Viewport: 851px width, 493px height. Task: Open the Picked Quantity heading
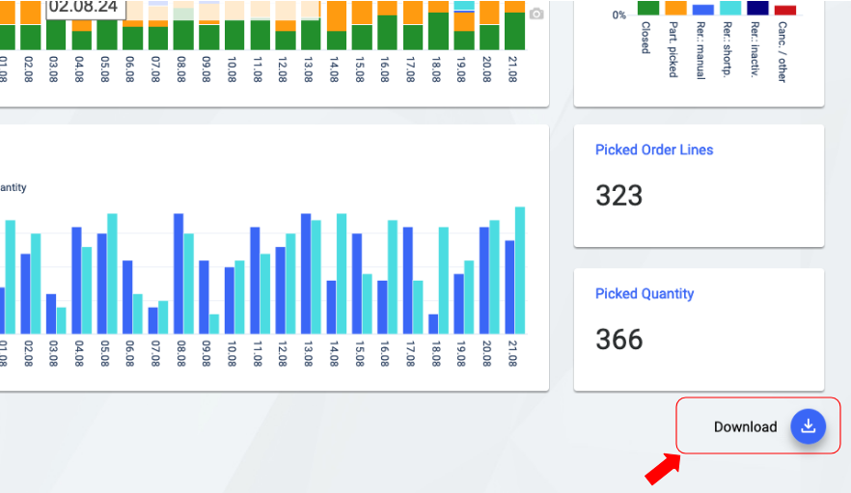(x=645, y=293)
